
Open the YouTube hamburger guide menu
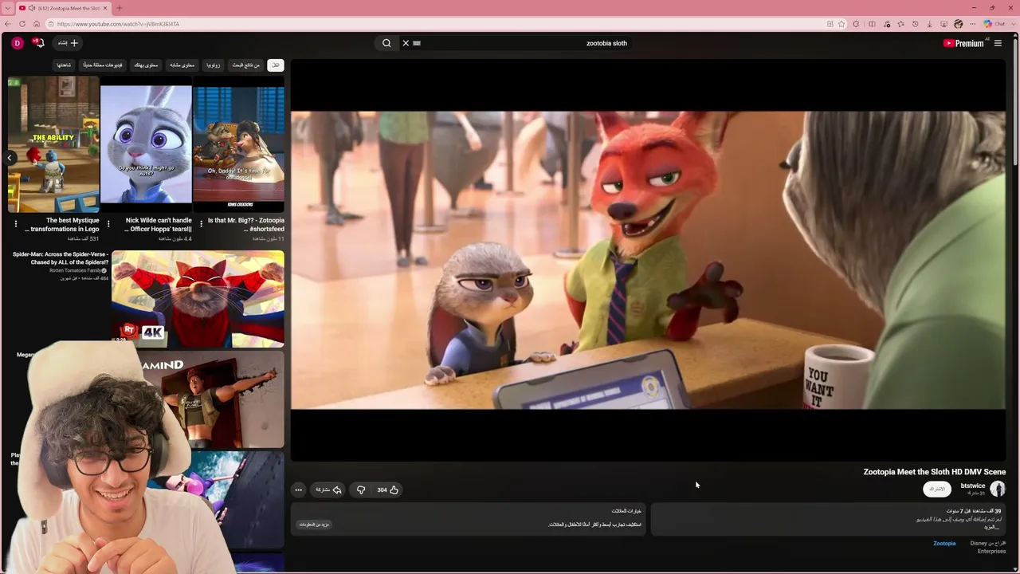click(x=998, y=43)
